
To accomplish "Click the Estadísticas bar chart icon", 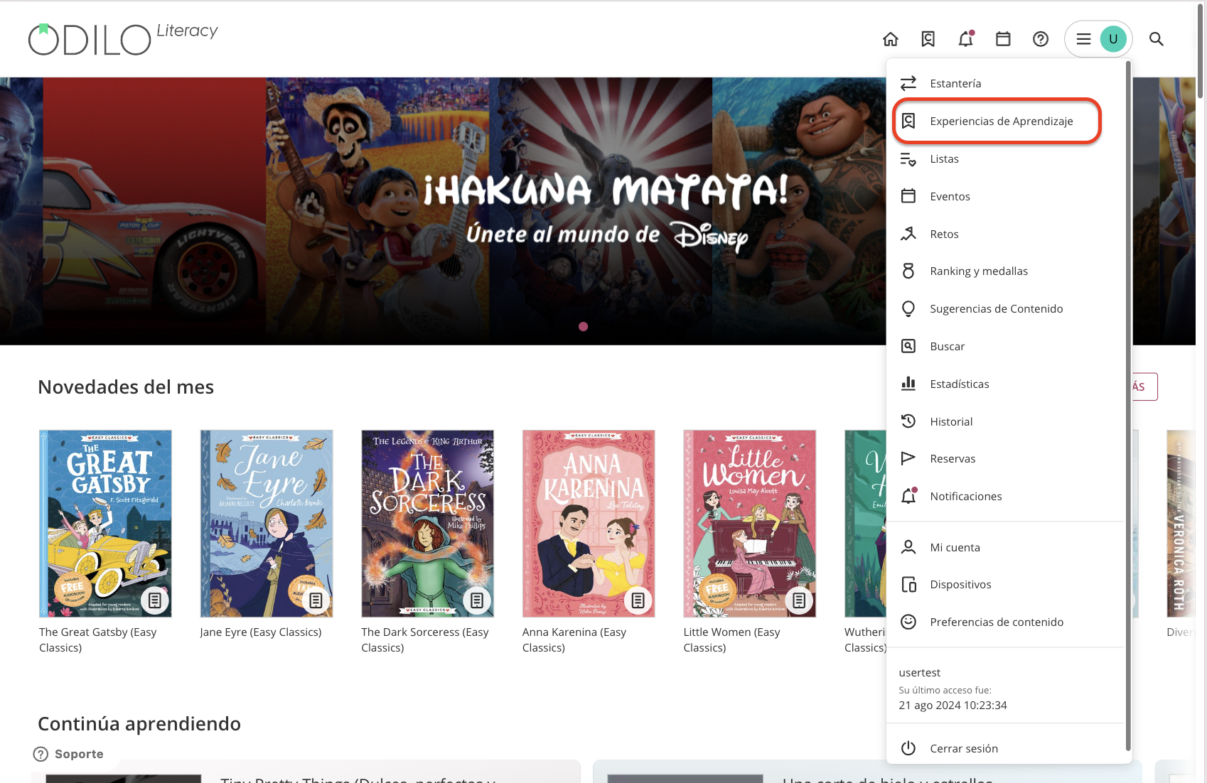I will click(908, 384).
